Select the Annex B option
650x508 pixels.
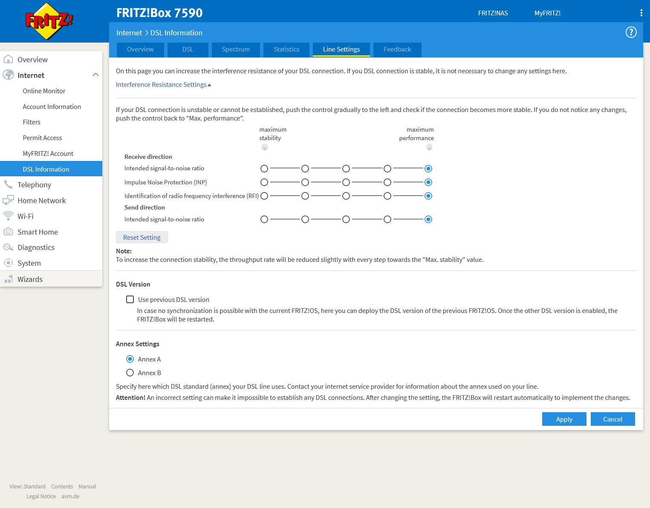[130, 373]
